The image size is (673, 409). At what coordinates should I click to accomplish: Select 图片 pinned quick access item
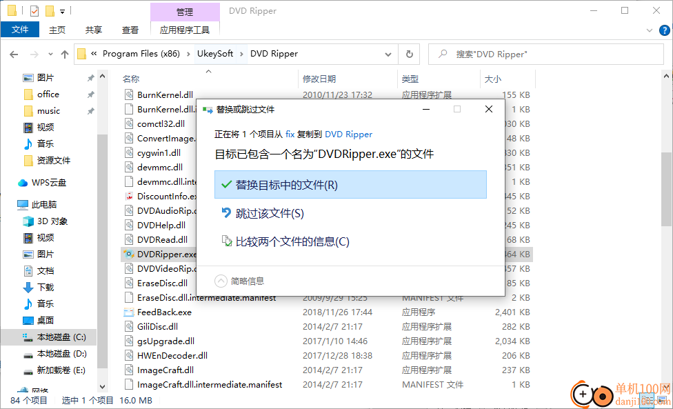[45, 78]
